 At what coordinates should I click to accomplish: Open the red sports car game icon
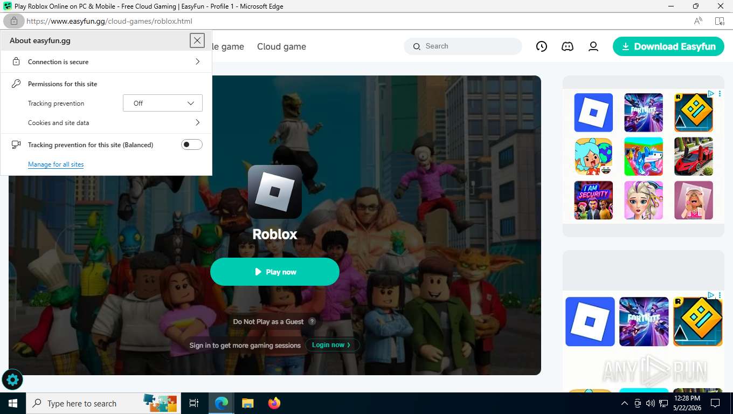click(x=694, y=156)
